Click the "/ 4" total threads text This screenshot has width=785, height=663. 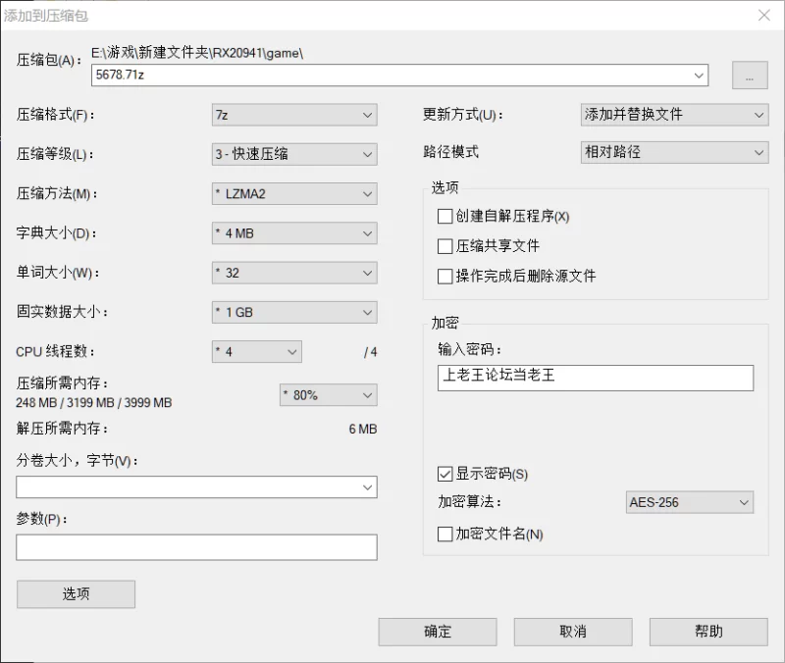(x=371, y=352)
